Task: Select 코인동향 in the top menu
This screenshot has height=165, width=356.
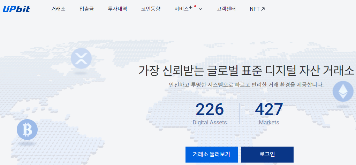Action: pos(151,9)
